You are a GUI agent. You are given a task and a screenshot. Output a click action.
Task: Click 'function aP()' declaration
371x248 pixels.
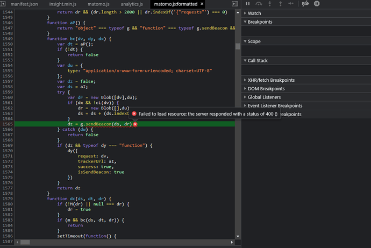pyautogui.click(x=66, y=23)
